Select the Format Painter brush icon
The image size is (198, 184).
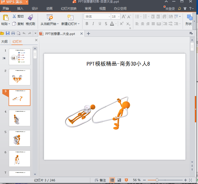click(x=30, y=17)
